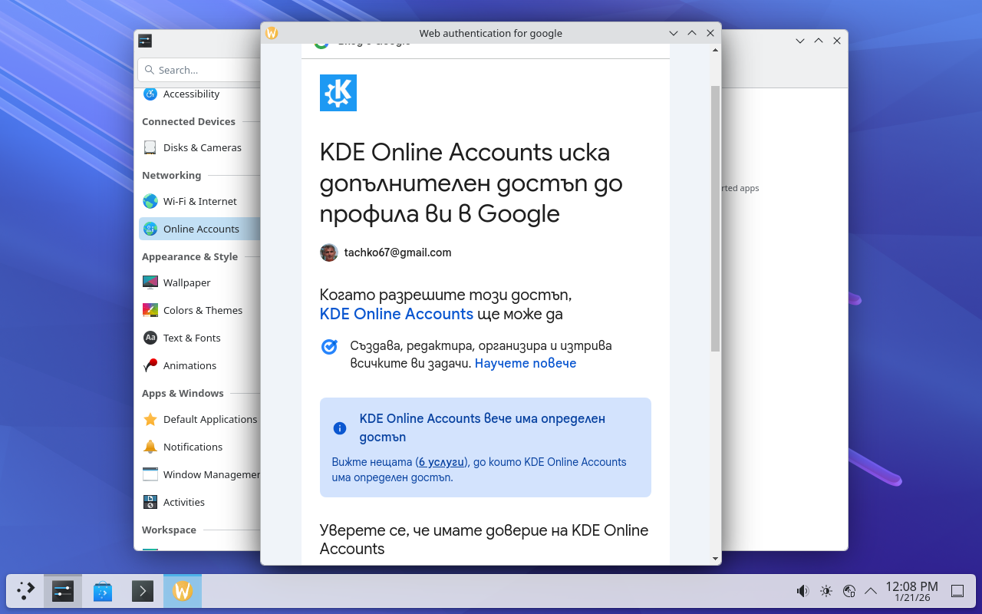
Task: Open Discover software store from taskbar
Action: pyautogui.click(x=103, y=591)
